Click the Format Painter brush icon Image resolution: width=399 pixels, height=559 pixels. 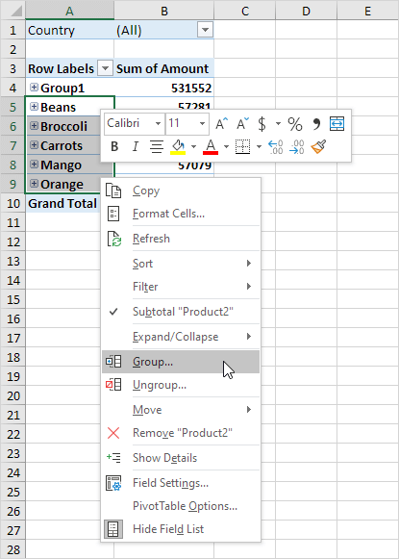[318, 146]
